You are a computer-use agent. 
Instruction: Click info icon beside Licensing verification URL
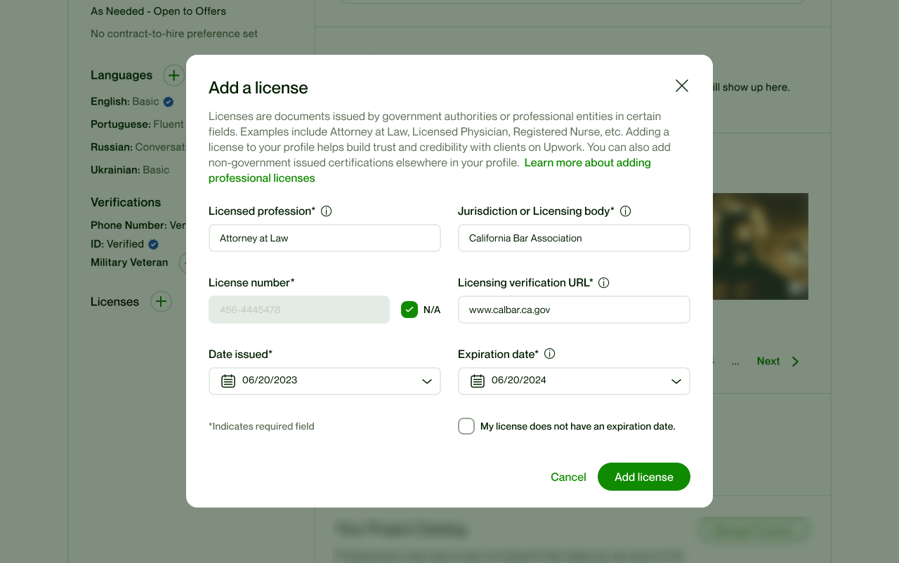603,283
